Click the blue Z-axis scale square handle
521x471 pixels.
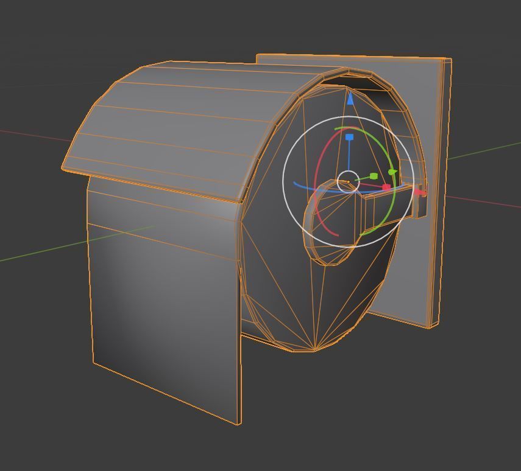click(350, 137)
